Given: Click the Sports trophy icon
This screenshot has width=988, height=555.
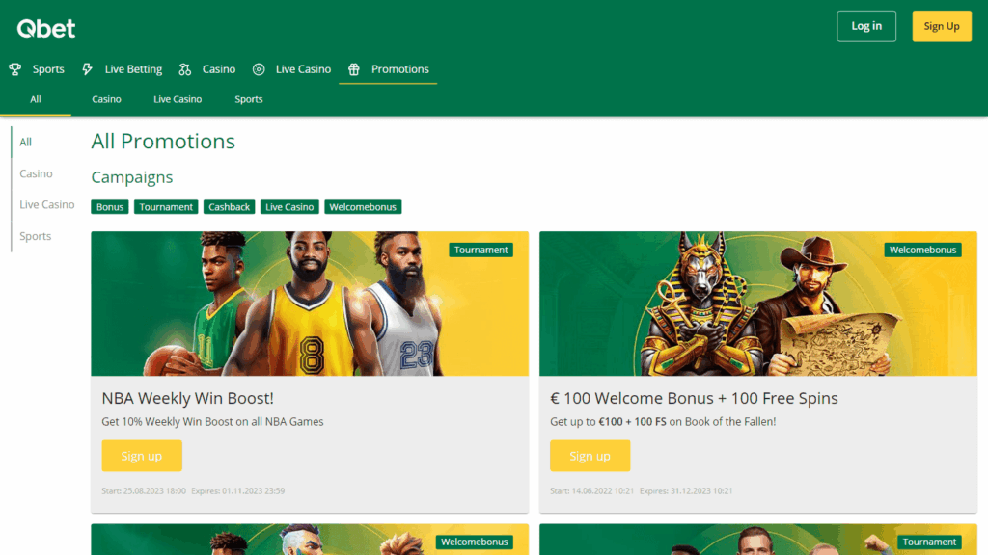Looking at the screenshot, I should [14, 69].
